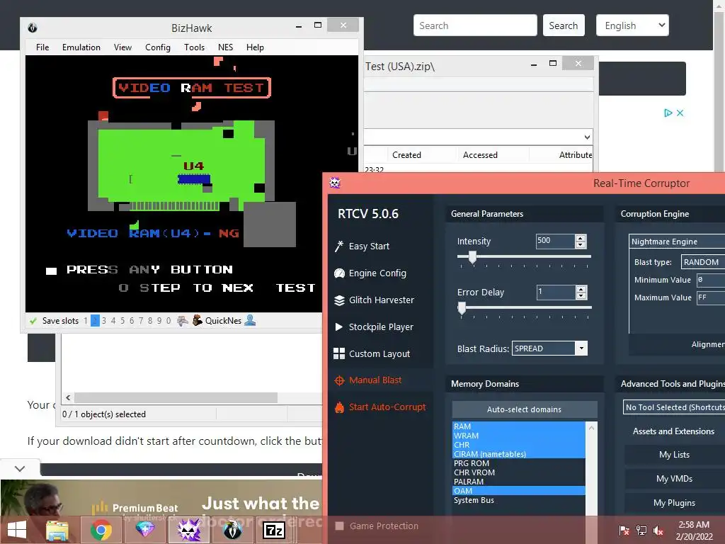This screenshot has height=544, width=725.
Task: Click Start Auto-Corrupt
Action: [380, 407]
